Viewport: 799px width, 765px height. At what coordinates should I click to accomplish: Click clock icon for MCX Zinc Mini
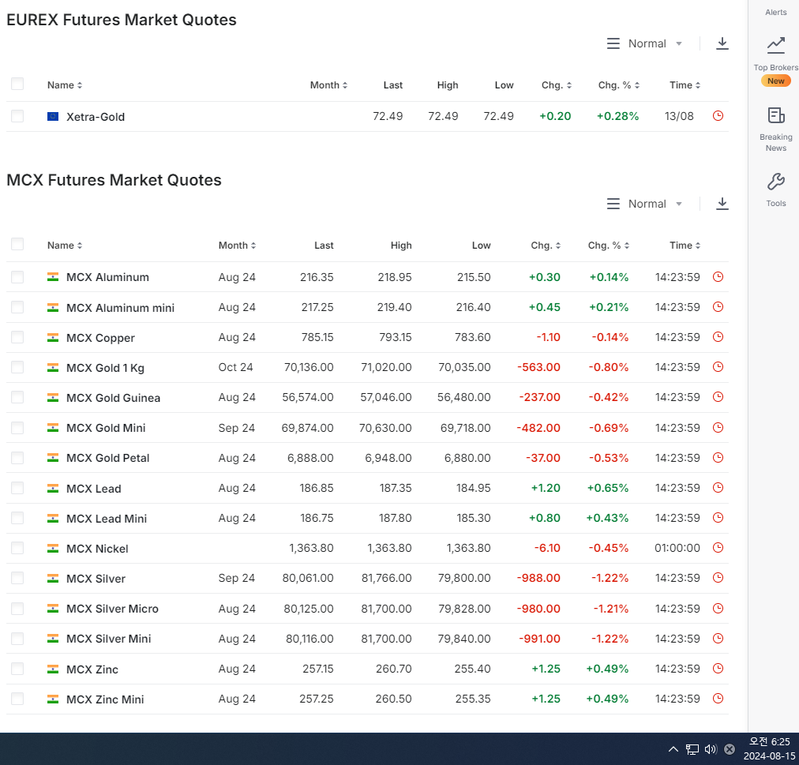point(718,699)
